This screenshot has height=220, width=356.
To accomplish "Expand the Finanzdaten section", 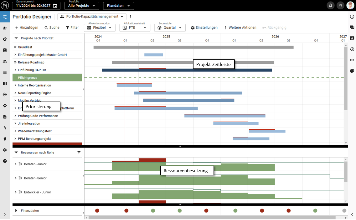I will coord(16,211).
